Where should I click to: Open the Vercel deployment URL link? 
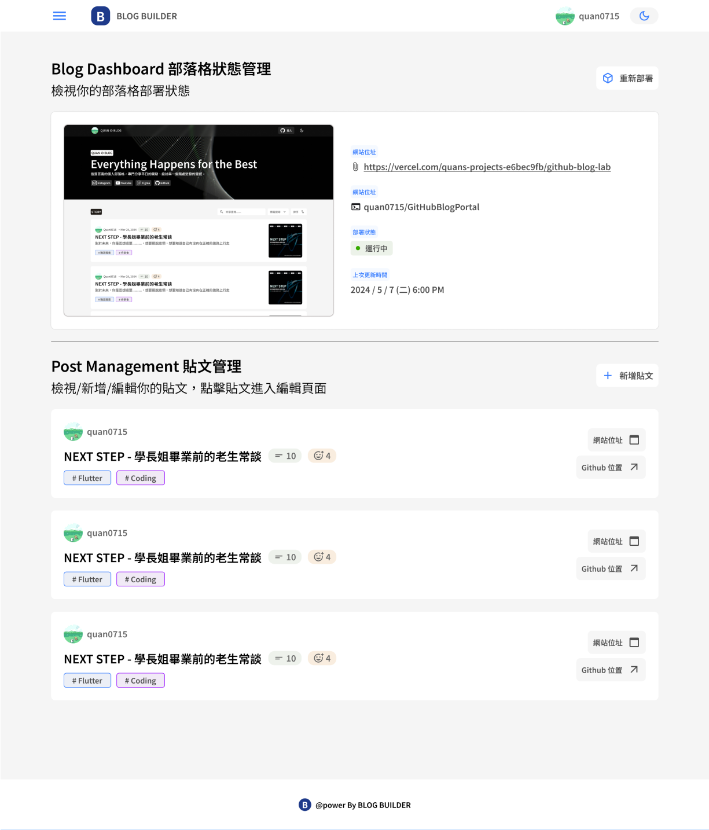(487, 167)
